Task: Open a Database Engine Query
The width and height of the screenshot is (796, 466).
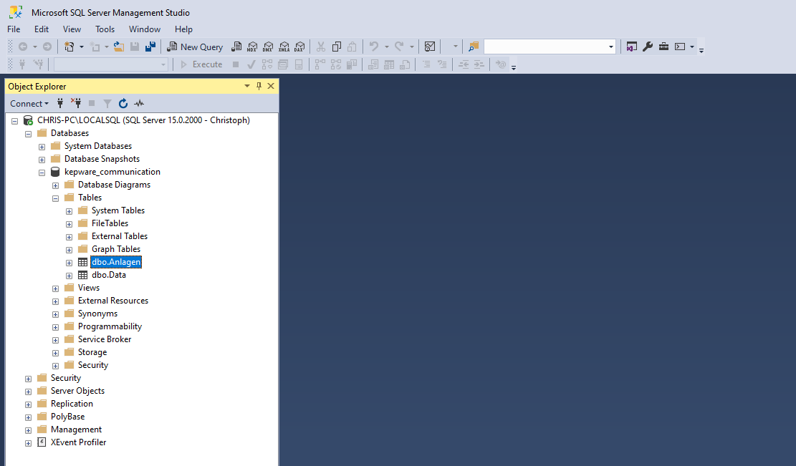Action: pos(236,47)
